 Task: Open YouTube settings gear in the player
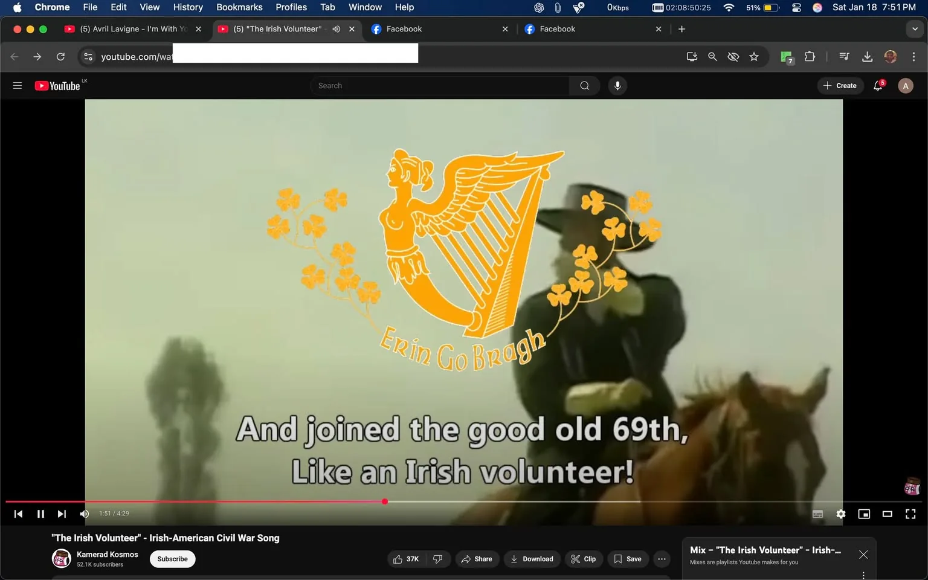tap(840, 514)
